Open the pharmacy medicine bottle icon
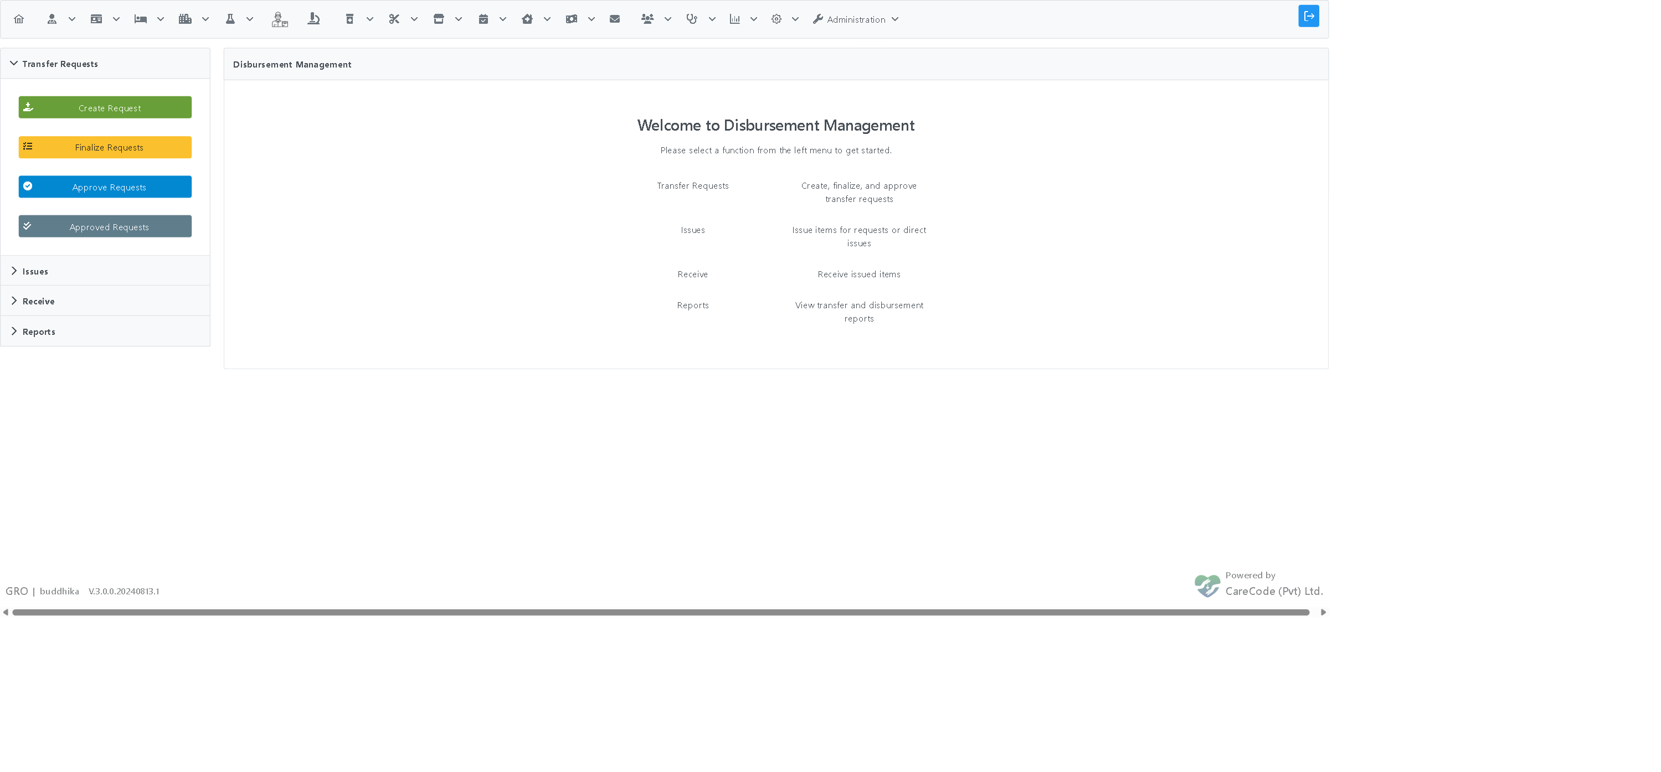The width and height of the screenshot is (1661, 772). (x=349, y=19)
